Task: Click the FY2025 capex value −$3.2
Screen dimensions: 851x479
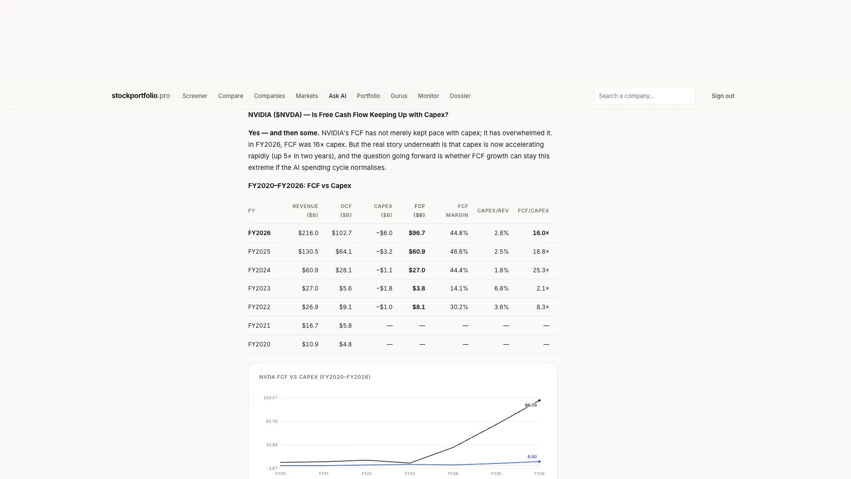Action: pos(384,251)
